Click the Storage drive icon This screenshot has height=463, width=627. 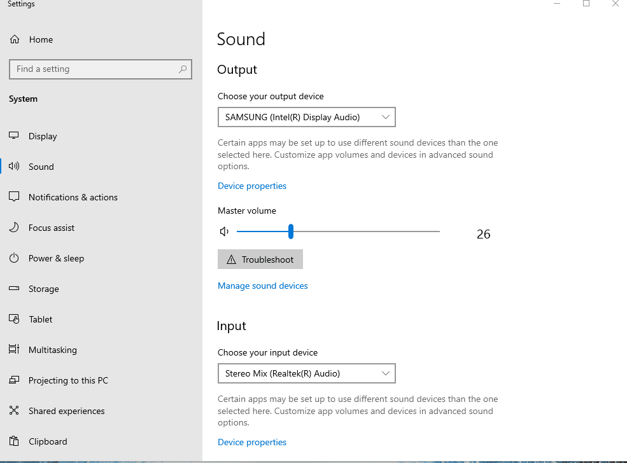(14, 288)
